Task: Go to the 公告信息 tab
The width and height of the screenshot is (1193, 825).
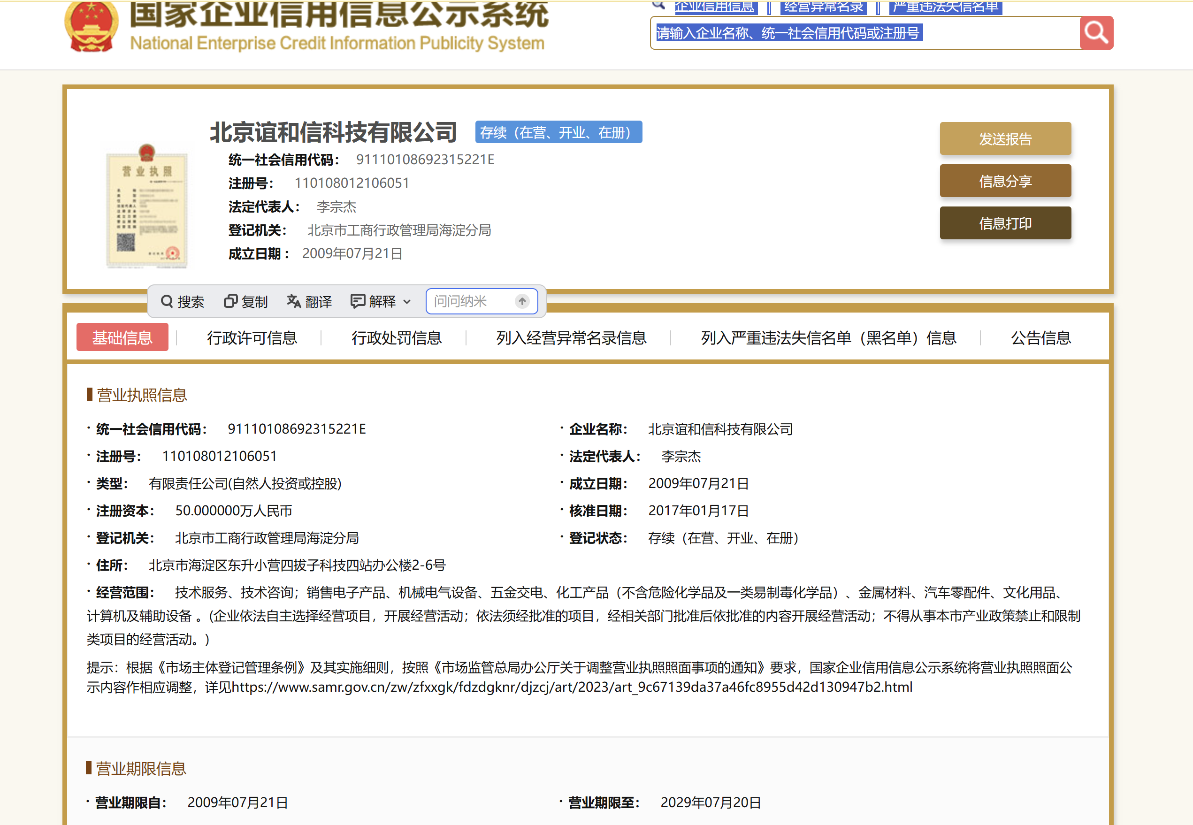Action: [1040, 337]
